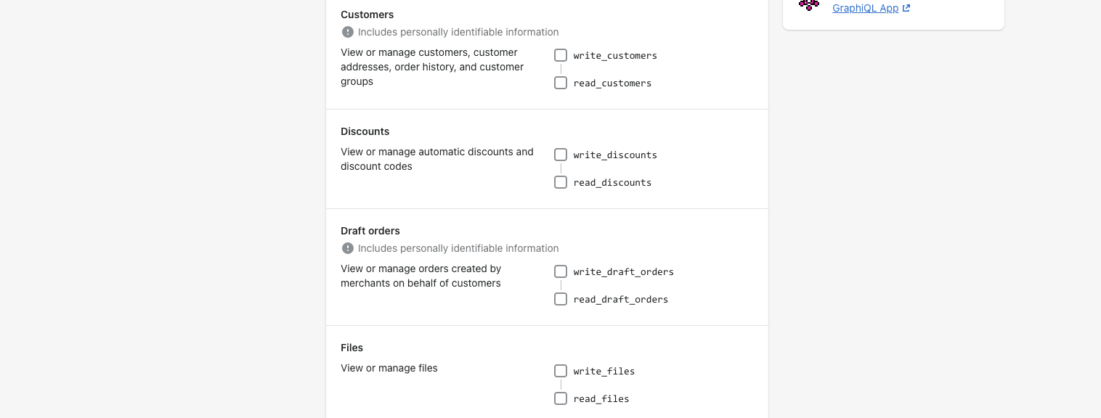Tick the read_customers checkbox
This screenshot has height=418, width=1101.
pyautogui.click(x=561, y=83)
